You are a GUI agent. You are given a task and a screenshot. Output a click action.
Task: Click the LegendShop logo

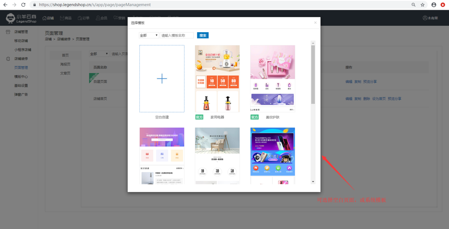tap(21, 18)
